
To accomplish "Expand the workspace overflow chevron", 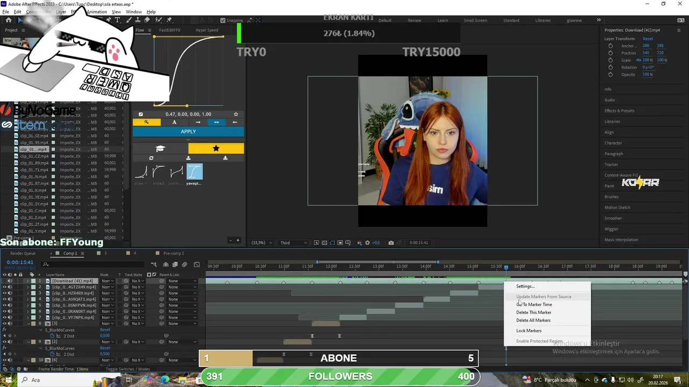I will pyautogui.click(x=599, y=20).
